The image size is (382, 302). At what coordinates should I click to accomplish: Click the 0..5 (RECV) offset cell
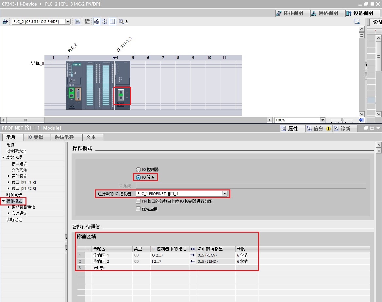click(216, 255)
